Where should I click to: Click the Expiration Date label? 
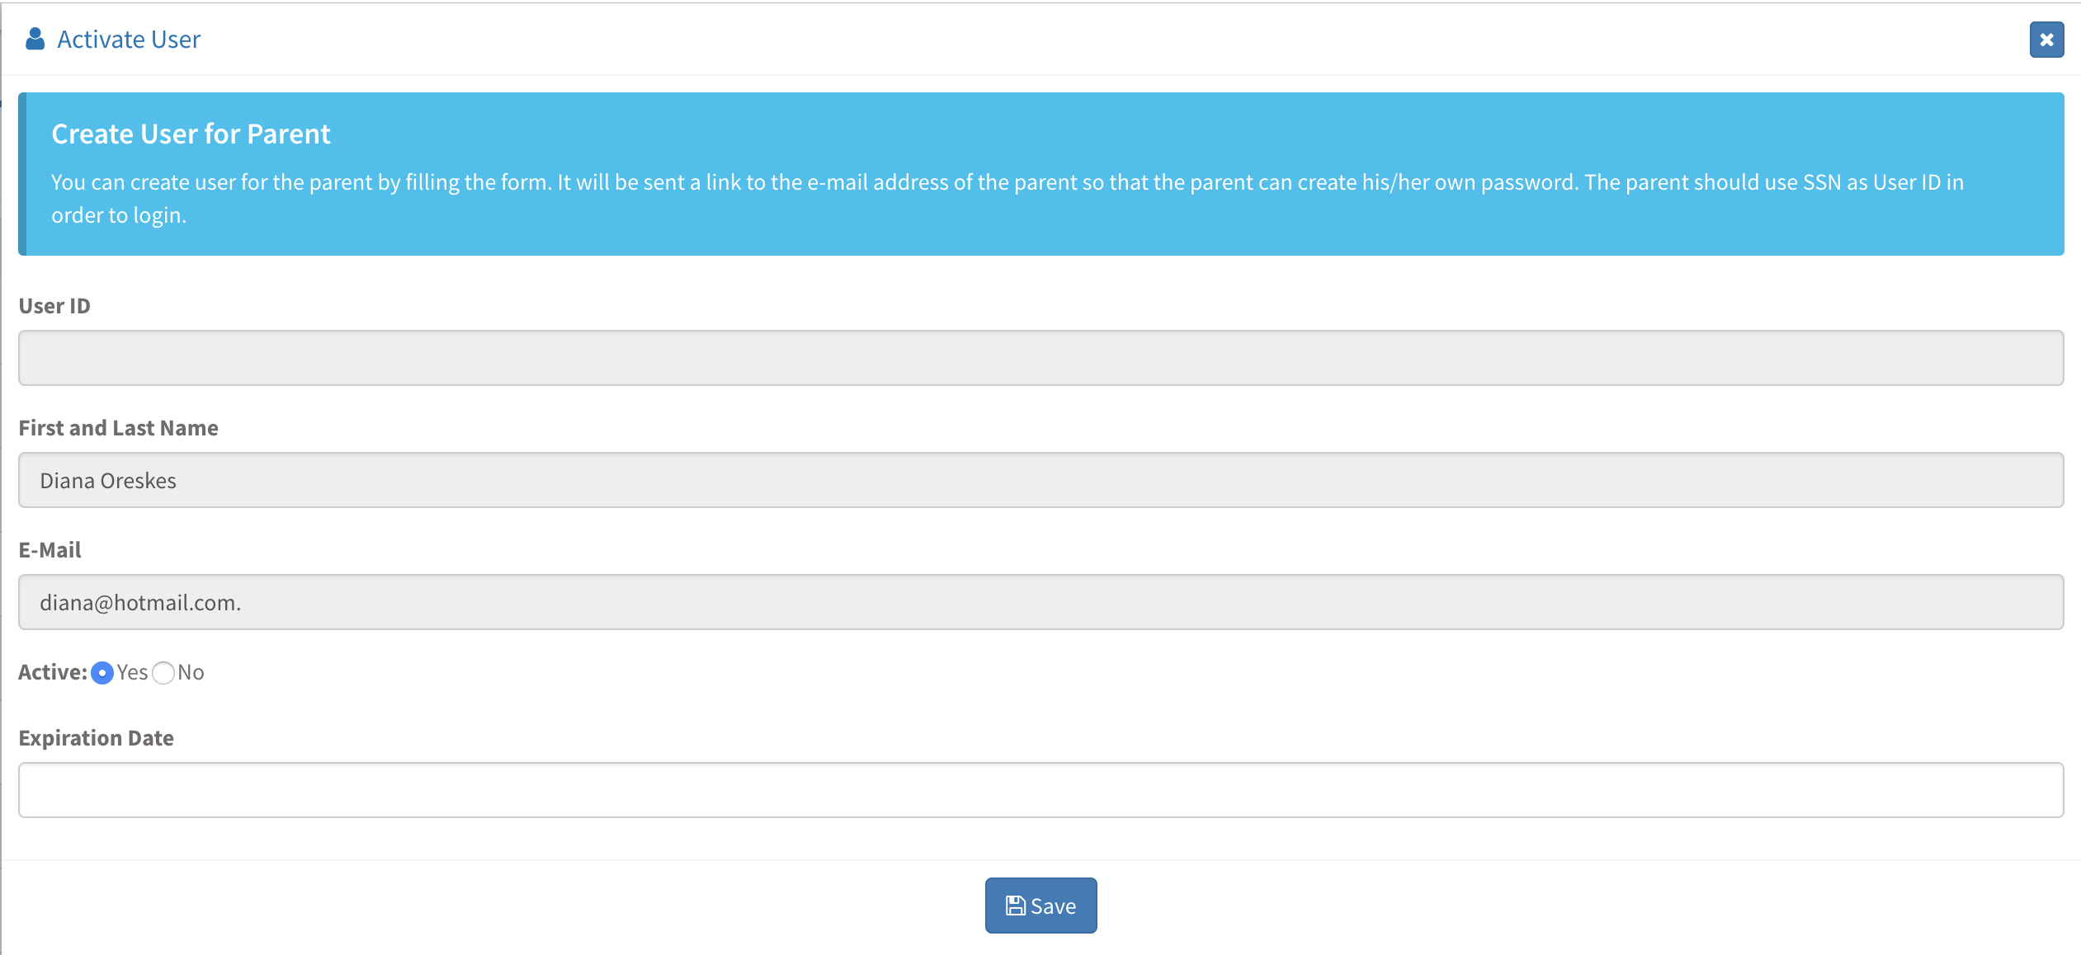tap(96, 738)
